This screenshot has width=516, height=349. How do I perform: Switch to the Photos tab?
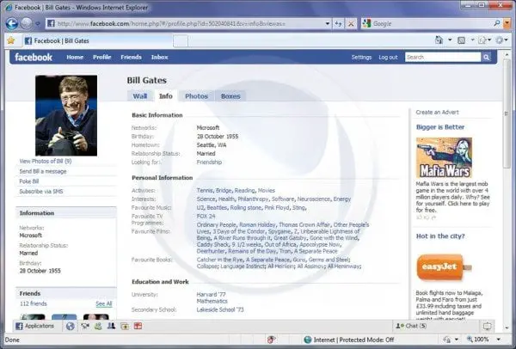point(196,96)
